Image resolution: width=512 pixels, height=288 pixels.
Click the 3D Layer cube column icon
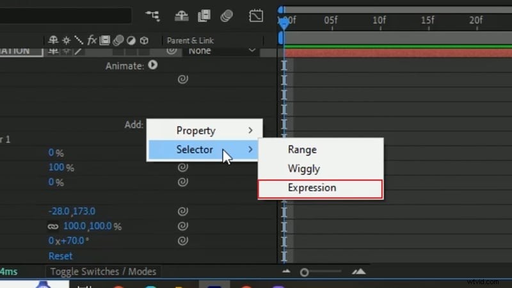(144, 40)
